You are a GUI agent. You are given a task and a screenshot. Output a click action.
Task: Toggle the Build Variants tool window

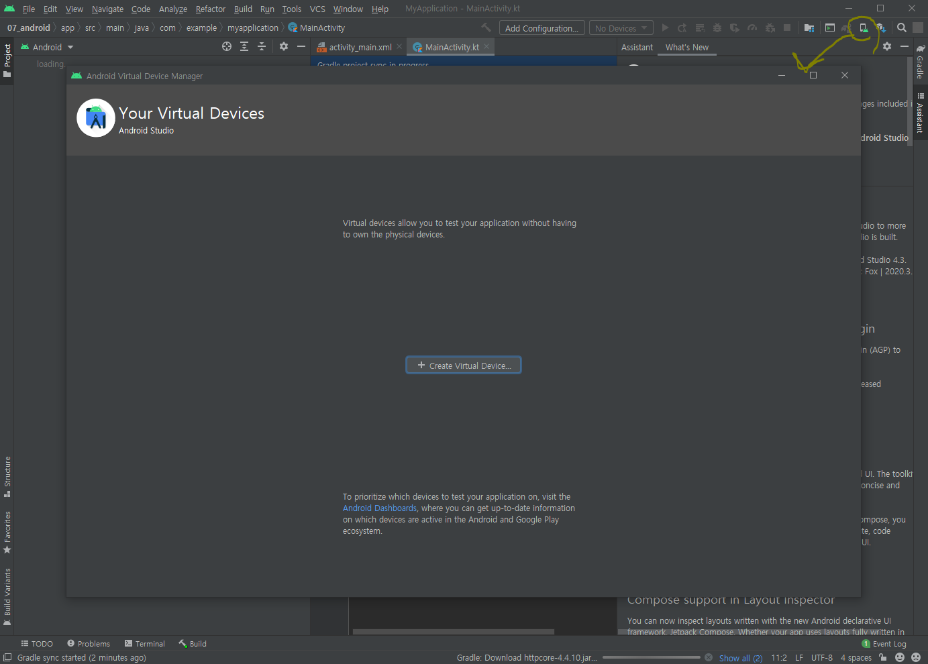pos(7,597)
